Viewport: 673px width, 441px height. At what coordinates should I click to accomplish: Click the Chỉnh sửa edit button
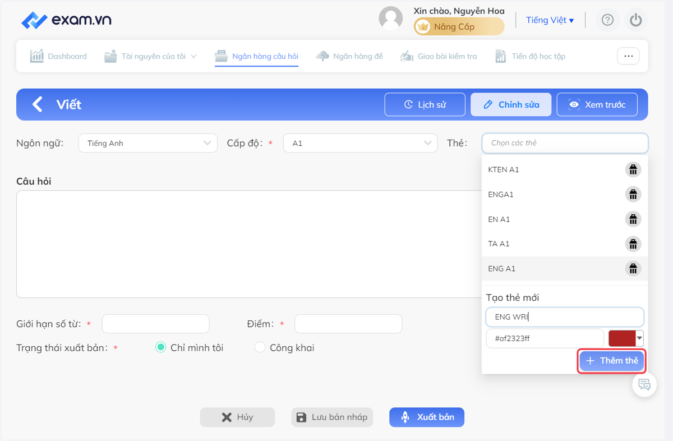(x=511, y=104)
